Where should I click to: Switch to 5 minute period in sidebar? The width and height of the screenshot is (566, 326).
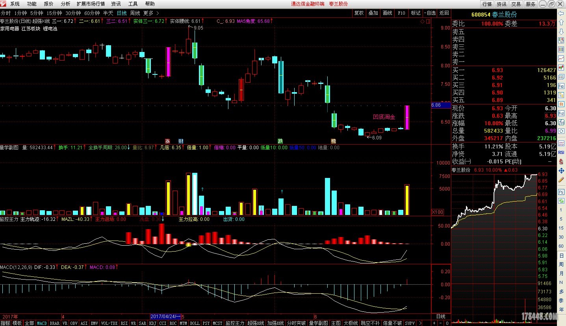click(561, 219)
